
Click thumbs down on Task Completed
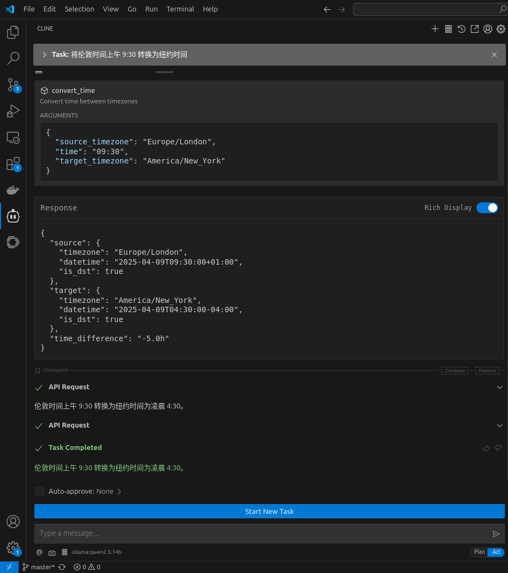click(x=499, y=448)
